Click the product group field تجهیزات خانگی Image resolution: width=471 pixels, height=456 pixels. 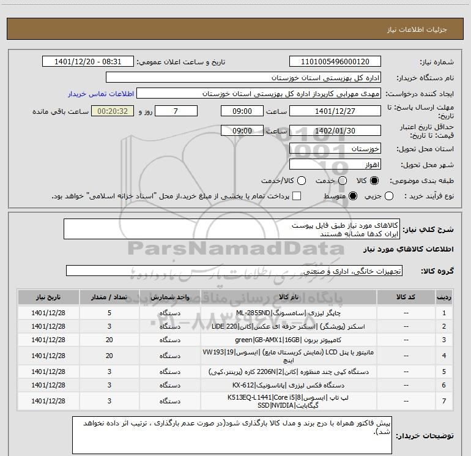pos(234,271)
